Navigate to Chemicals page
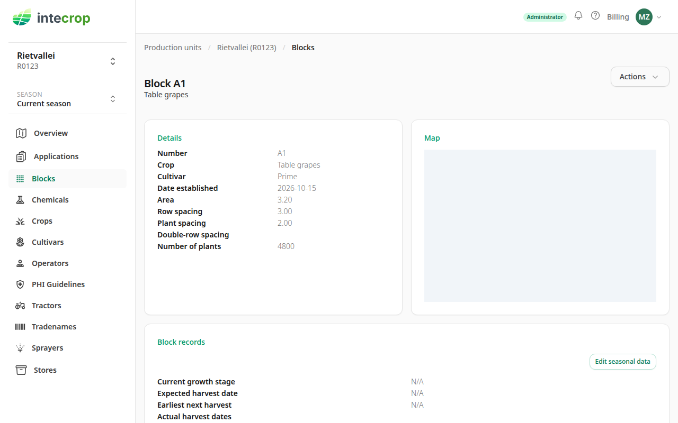678x423 pixels. 50,200
